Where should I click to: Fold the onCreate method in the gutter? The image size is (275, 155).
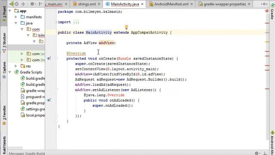[x=56, y=59]
